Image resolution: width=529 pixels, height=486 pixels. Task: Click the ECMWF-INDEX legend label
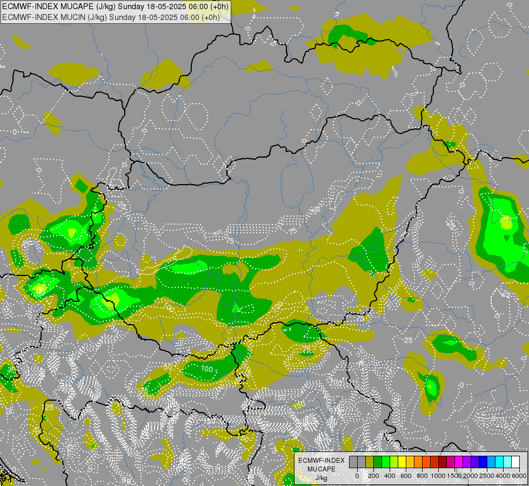point(322,461)
